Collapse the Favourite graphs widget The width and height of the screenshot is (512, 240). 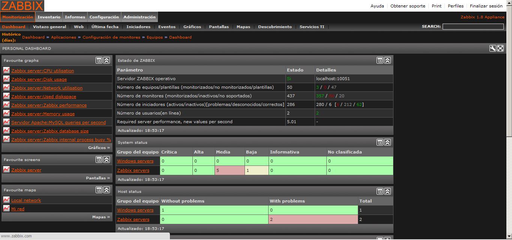point(107,60)
